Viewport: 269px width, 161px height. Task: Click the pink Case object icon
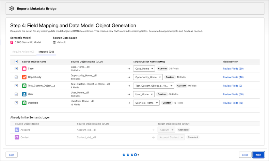24,69
